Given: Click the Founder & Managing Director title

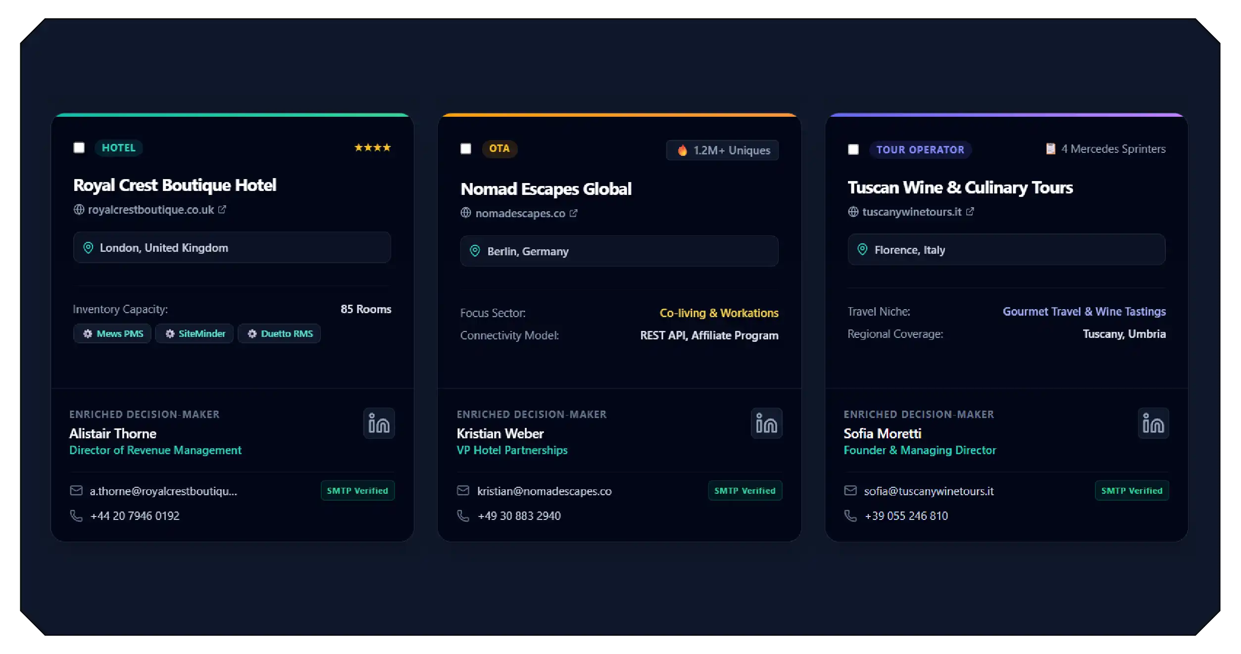Looking at the screenshot, I should [x=920, y=450].
